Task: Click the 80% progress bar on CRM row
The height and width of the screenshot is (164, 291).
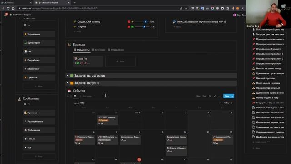Action: coord(142,22)
